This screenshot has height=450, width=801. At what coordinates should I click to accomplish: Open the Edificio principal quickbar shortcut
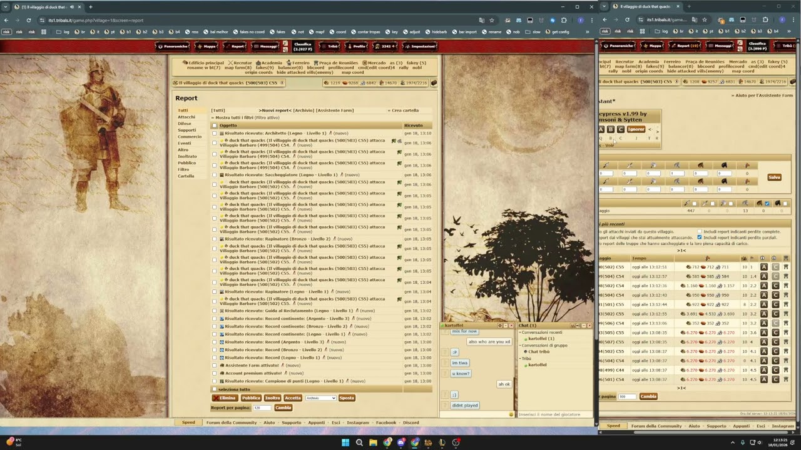tap(203, 63)
